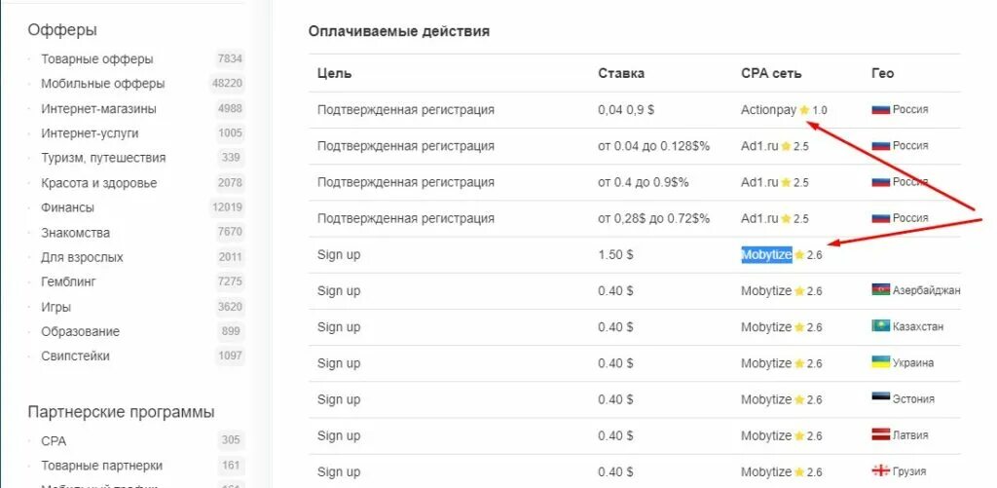997x488 pixels.
Task: Click the Ukraine flag icon
Action: 880,362
